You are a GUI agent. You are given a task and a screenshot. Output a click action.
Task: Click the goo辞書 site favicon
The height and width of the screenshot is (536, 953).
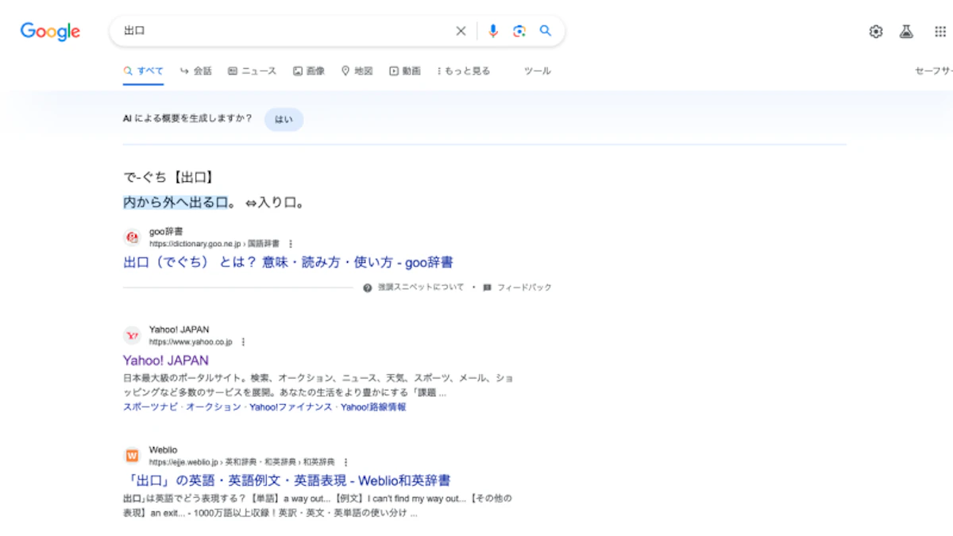point(131,237)
